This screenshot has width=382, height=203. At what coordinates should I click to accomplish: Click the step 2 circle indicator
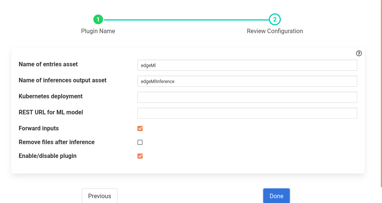click(274, 19)
